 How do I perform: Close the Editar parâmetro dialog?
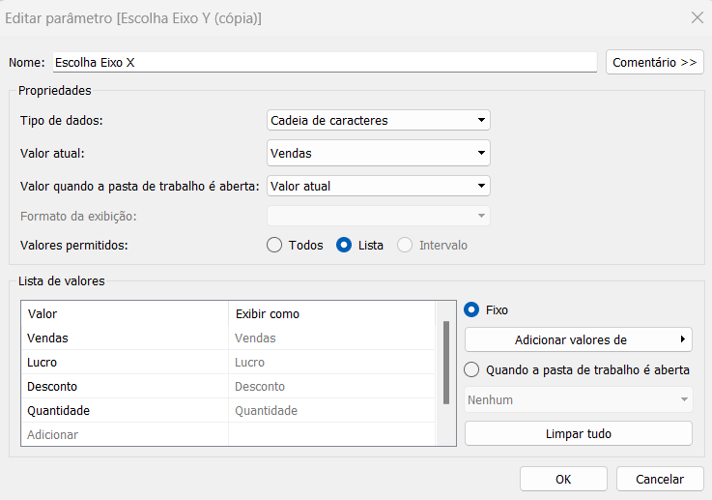[697, 17]
